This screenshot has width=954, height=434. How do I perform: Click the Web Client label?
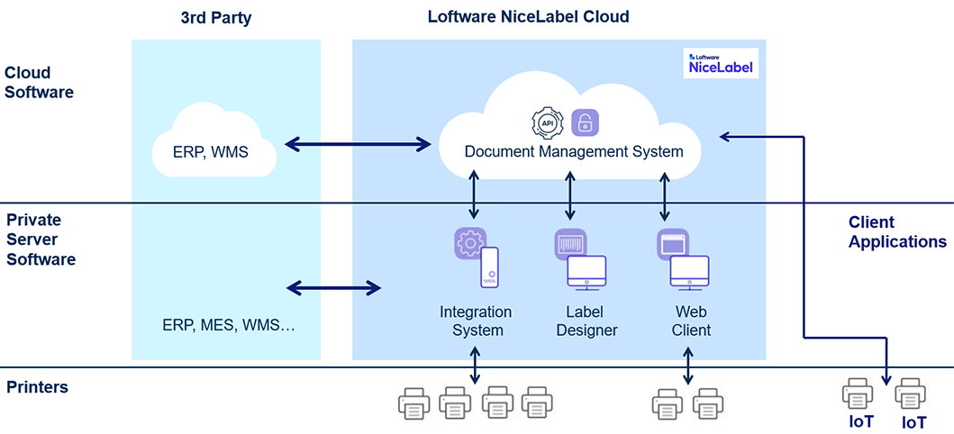[691, 321]
